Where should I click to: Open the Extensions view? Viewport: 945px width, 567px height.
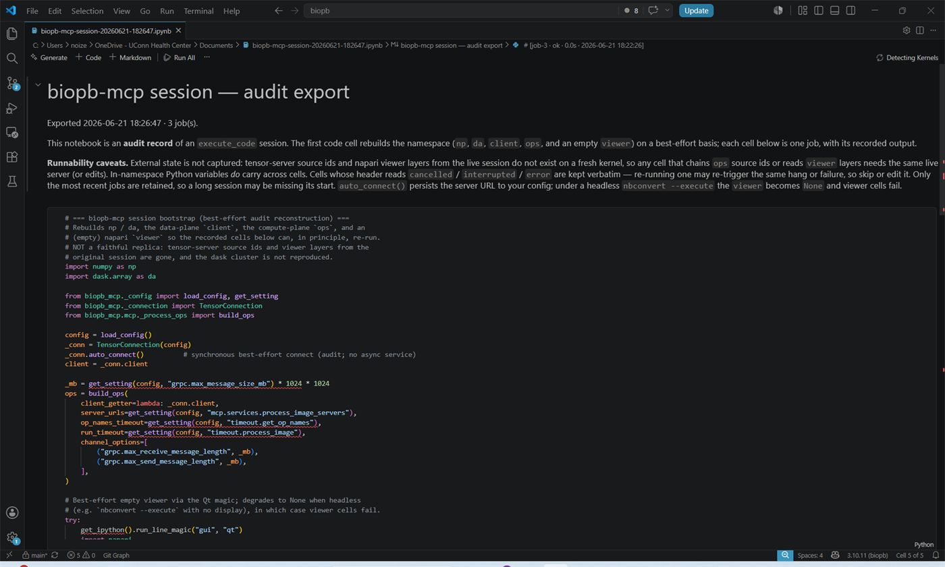[12, 157]
